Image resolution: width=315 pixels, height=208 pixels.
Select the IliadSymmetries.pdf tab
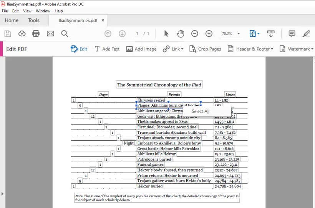[x=78, y=20]
